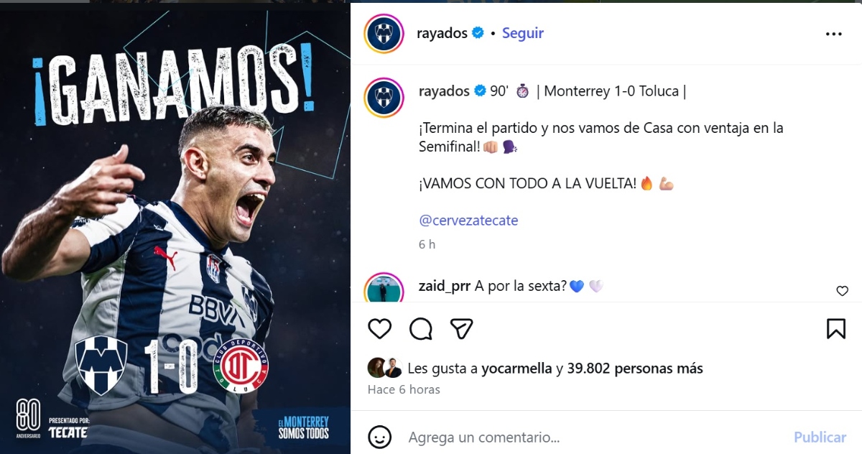Like the post with the heart icon

click(x=379, y=329)
